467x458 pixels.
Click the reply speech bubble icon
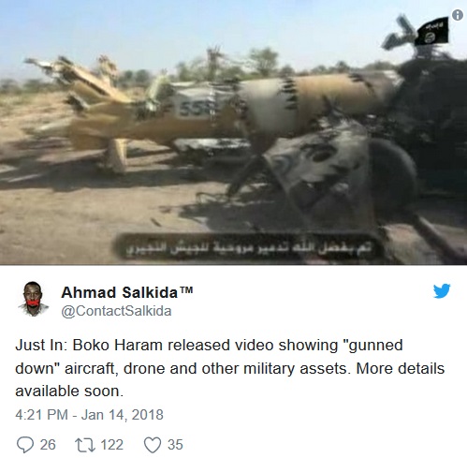(25, 445)
